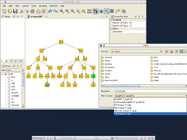The image size is (187, 140).
Task: Select fourth neighborhood view mode tab icon
Action: pos(21,61)
